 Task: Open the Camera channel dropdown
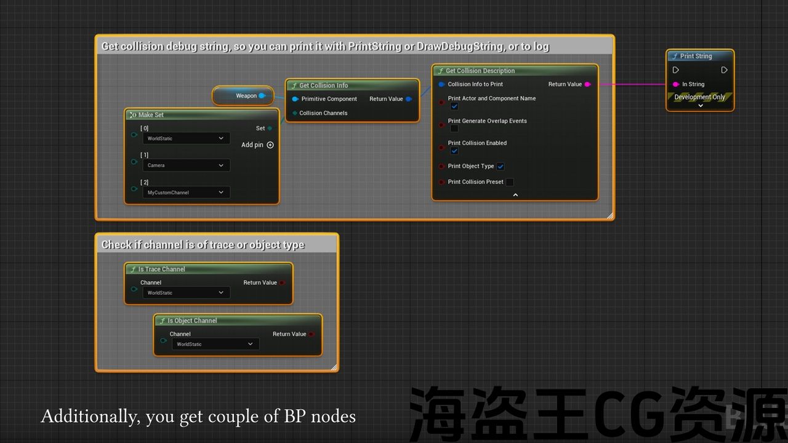186,166
